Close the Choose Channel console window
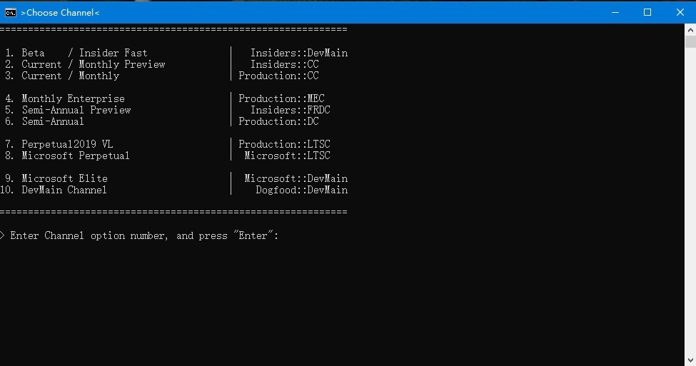This screenshot has width=696, height=366. tap(680, 12)
